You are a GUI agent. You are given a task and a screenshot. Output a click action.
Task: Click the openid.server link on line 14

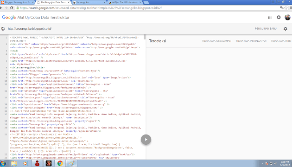click(60, 104)
